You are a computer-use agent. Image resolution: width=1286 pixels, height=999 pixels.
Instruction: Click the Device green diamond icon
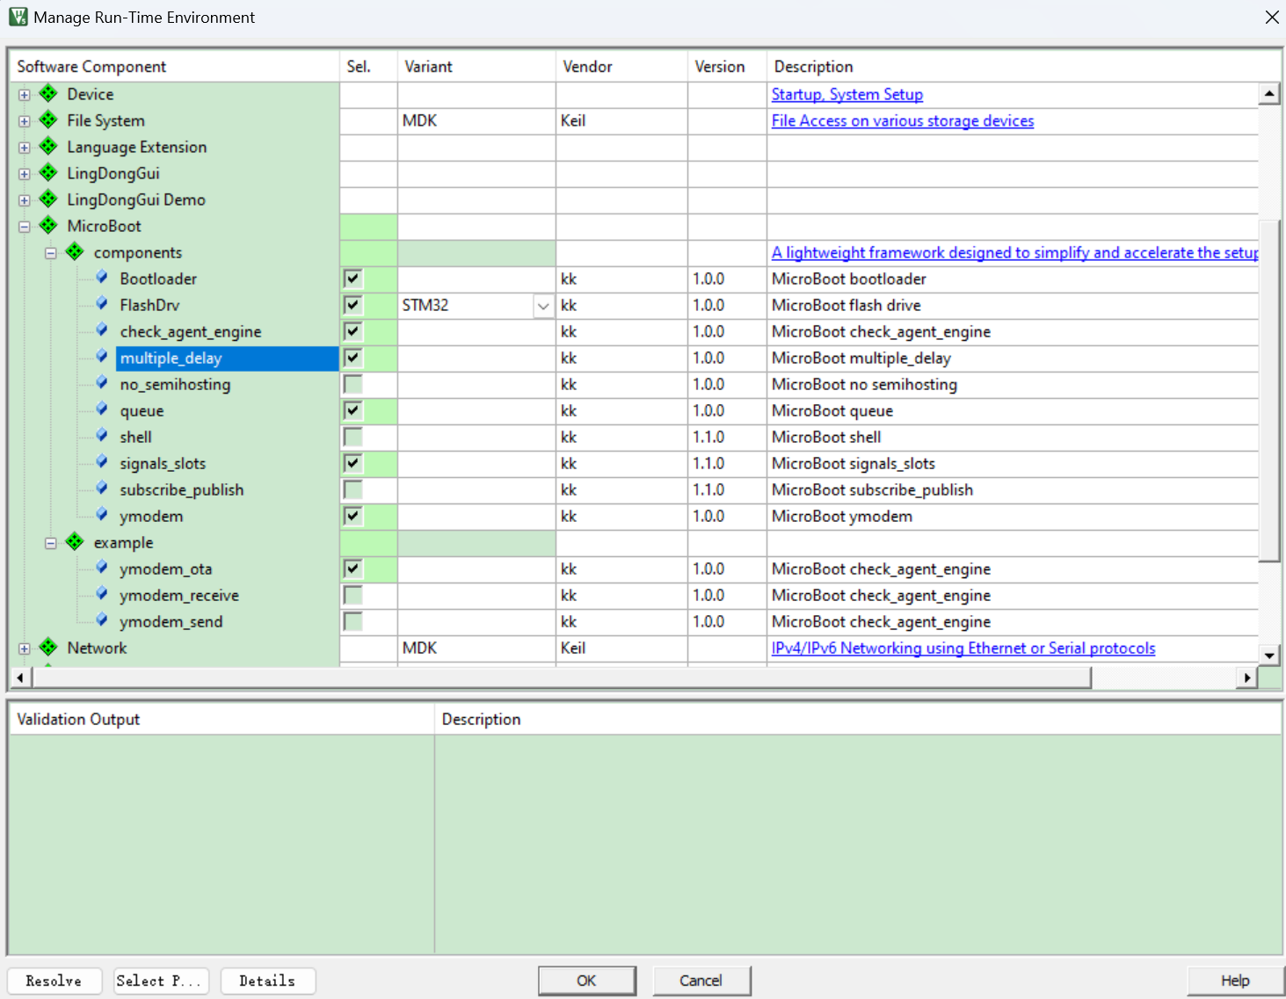click(x=48, y=94)
